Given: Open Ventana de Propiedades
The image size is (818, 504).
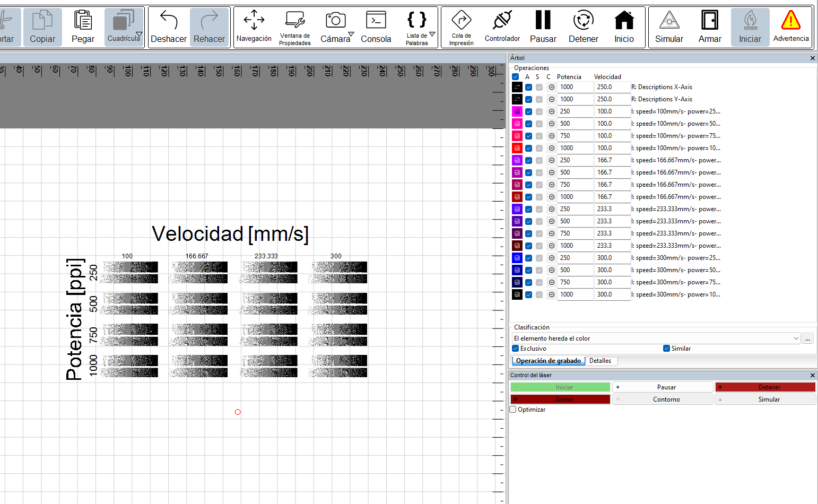Looking at the screenshot, I should [295, 28].
